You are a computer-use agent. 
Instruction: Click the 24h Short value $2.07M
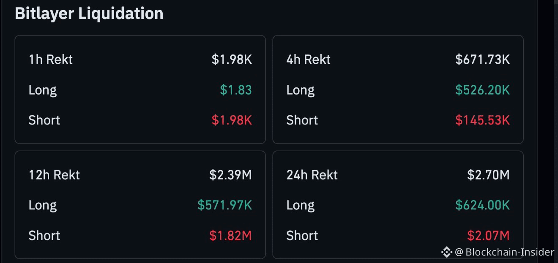488,235
